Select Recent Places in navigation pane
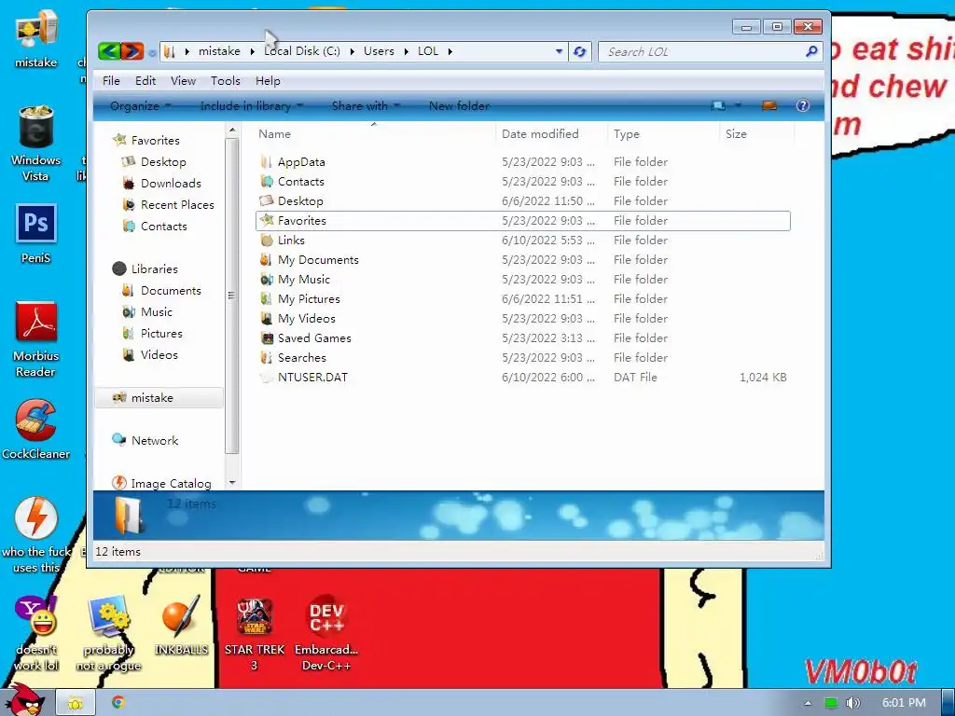This screenshot has width=955, height=716. 168,204
